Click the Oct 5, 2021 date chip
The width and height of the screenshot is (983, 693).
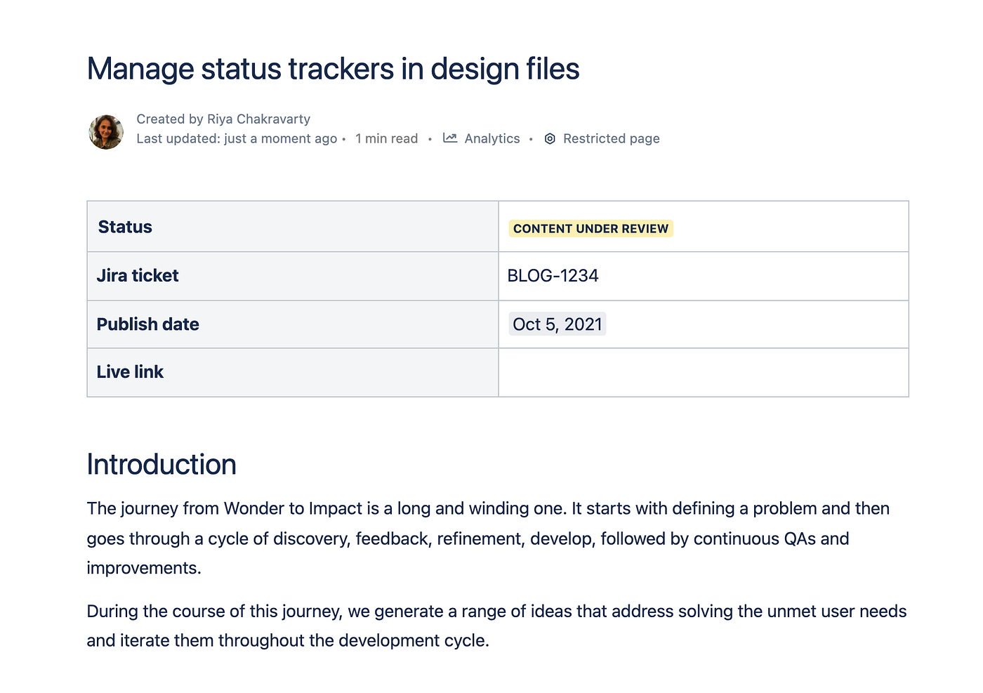click(x=558, y=324)
